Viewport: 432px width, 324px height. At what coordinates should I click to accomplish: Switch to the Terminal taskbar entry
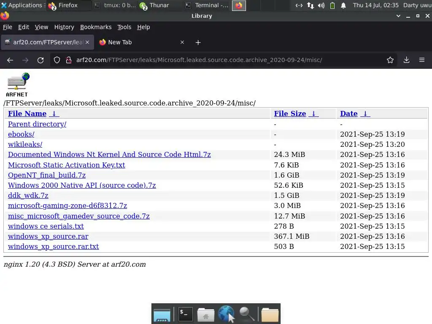coord(207,5)
